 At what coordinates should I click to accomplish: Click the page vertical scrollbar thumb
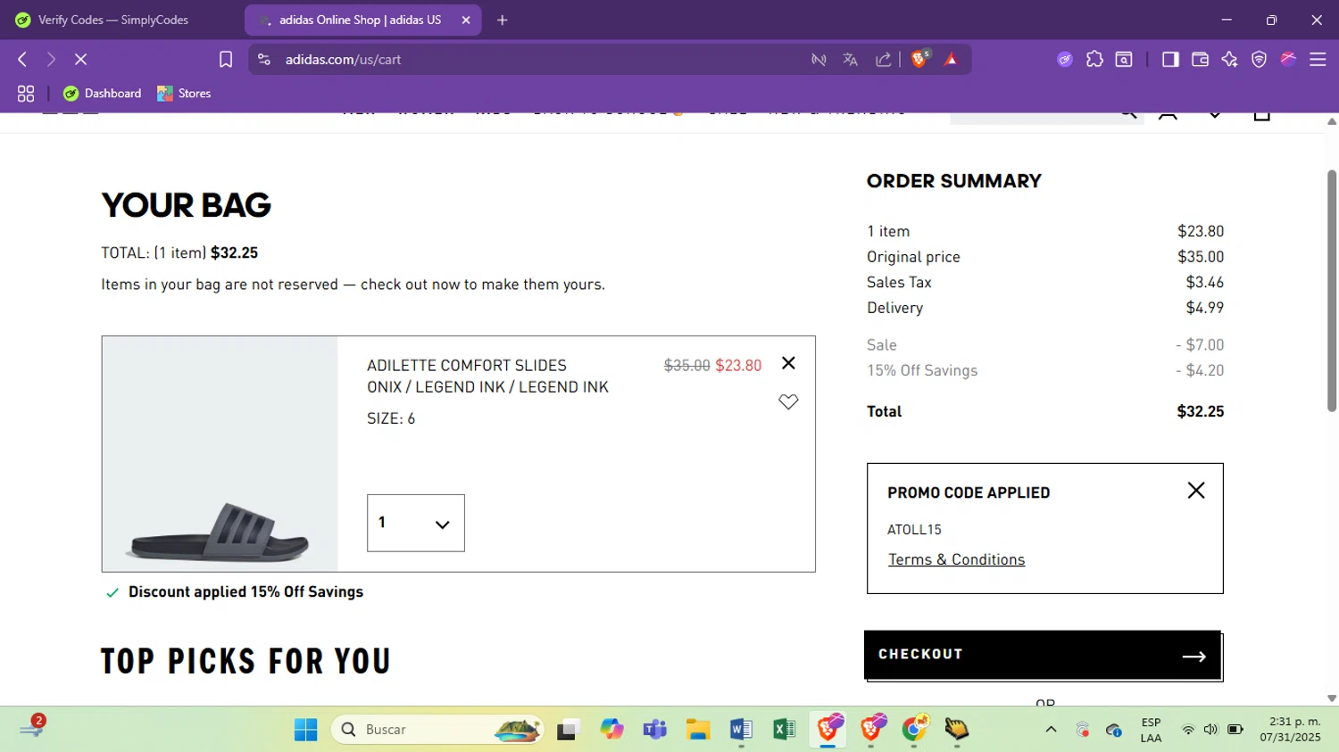tap(1332, 290)
